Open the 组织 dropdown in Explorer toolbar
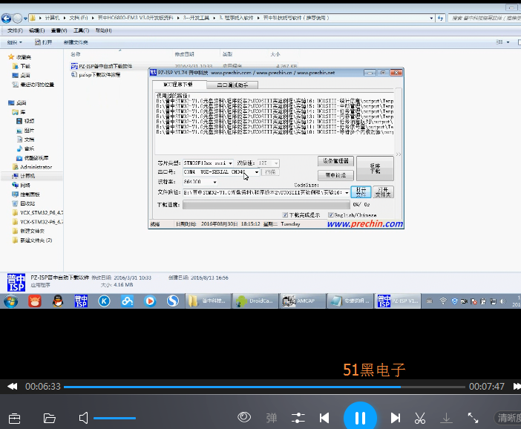The height and width of the screenshot is (429, 521). [x=15, y=42]
